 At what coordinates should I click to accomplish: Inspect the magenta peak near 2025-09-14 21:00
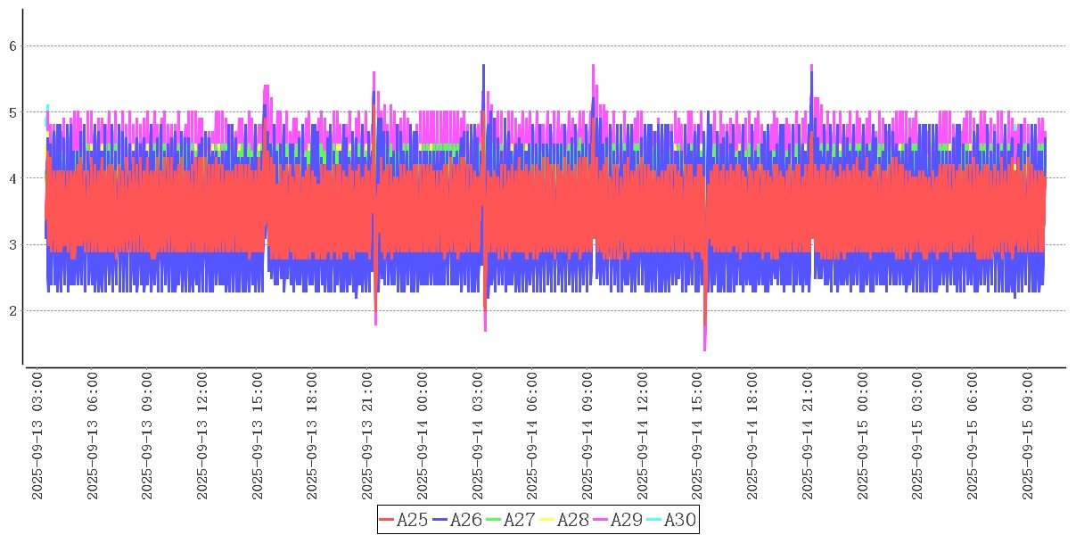811,67
